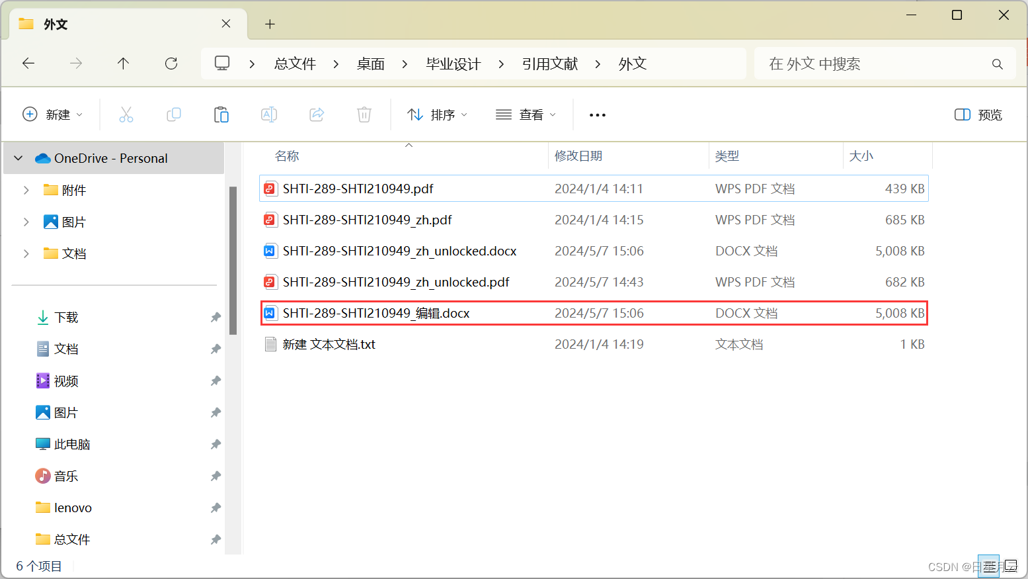
Task: Click the OneDrive cloud icon
Action: pyautogui.click(x=43, y=158)
